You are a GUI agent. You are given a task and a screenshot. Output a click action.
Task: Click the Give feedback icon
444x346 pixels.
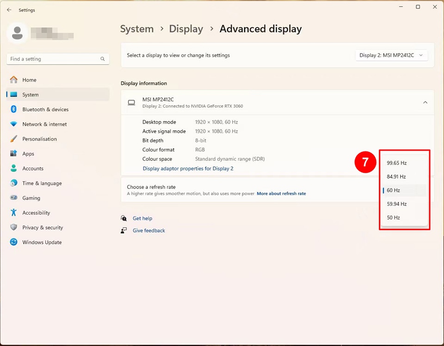[x=124, y=231]
